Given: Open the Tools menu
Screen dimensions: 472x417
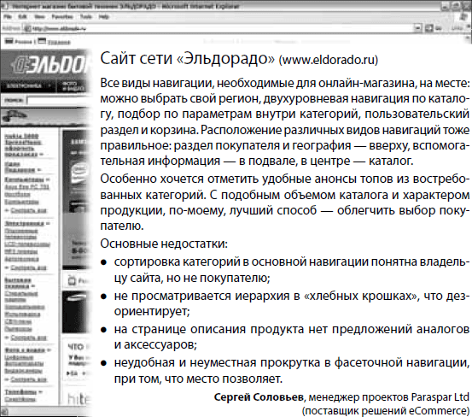Looking at the screenshot, I should click(x=86, y=16).
